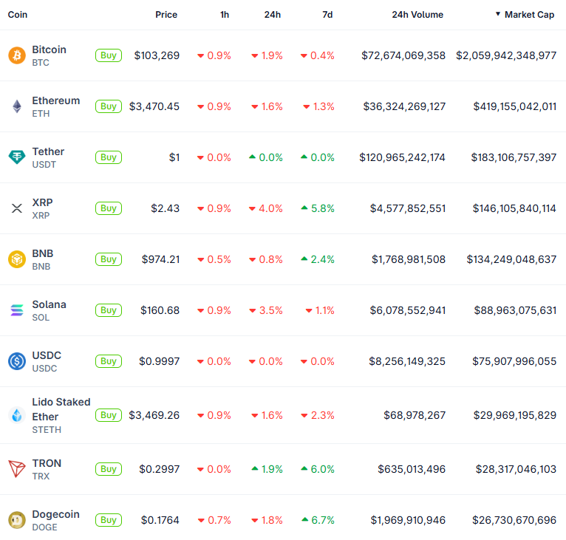
Task: Click the BNB logo icon
Action: coord(16,259)
